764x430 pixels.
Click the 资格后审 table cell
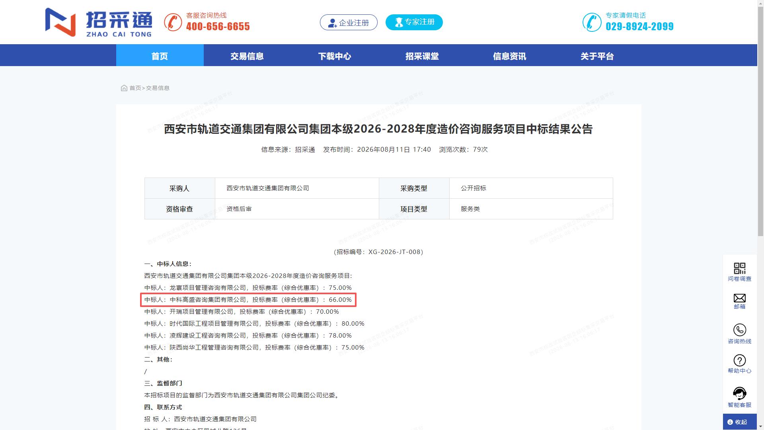(297, 209)
